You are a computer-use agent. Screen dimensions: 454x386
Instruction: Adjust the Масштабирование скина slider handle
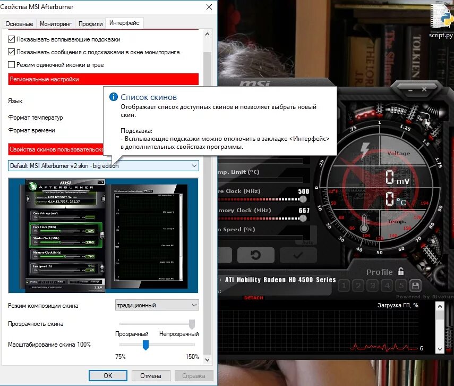(x=145, y=345)
